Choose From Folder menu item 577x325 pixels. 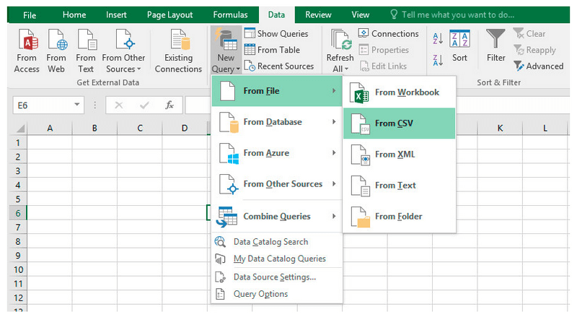point(399,216)
